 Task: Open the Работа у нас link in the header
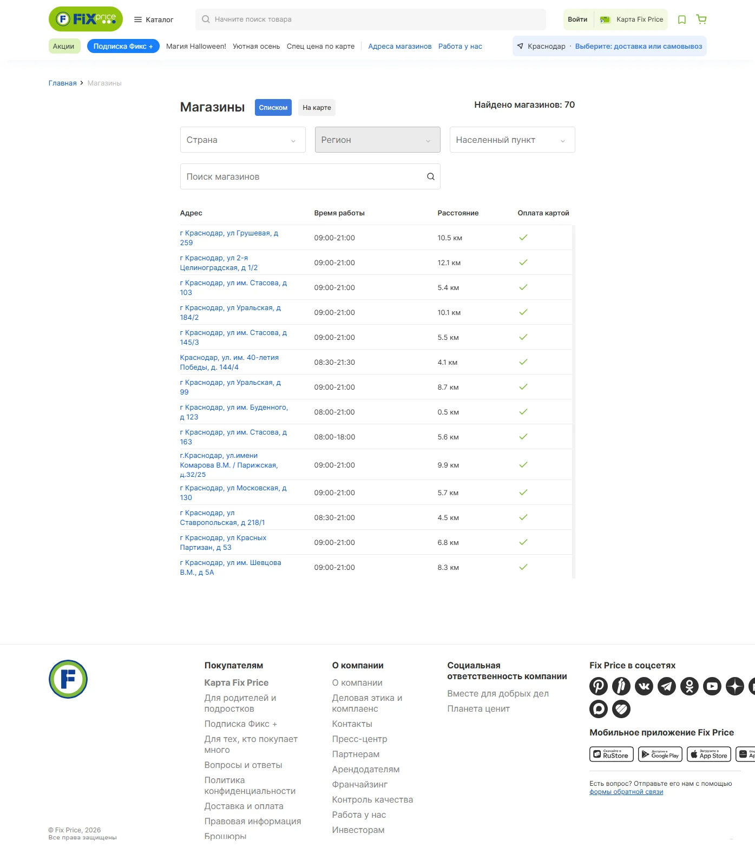[x=460, y=47]
